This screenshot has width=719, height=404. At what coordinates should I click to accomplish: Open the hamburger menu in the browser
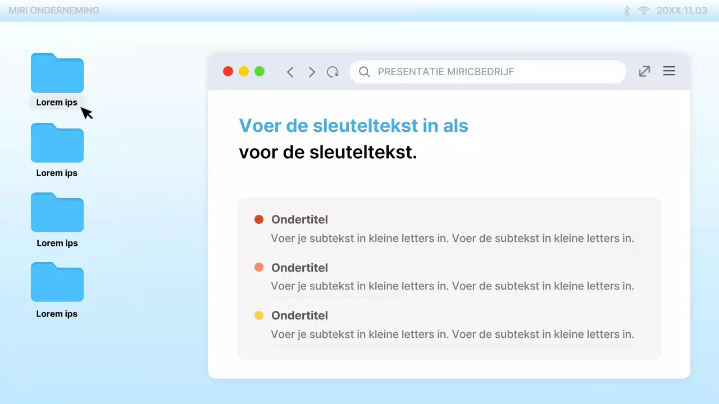click(669, 71)
